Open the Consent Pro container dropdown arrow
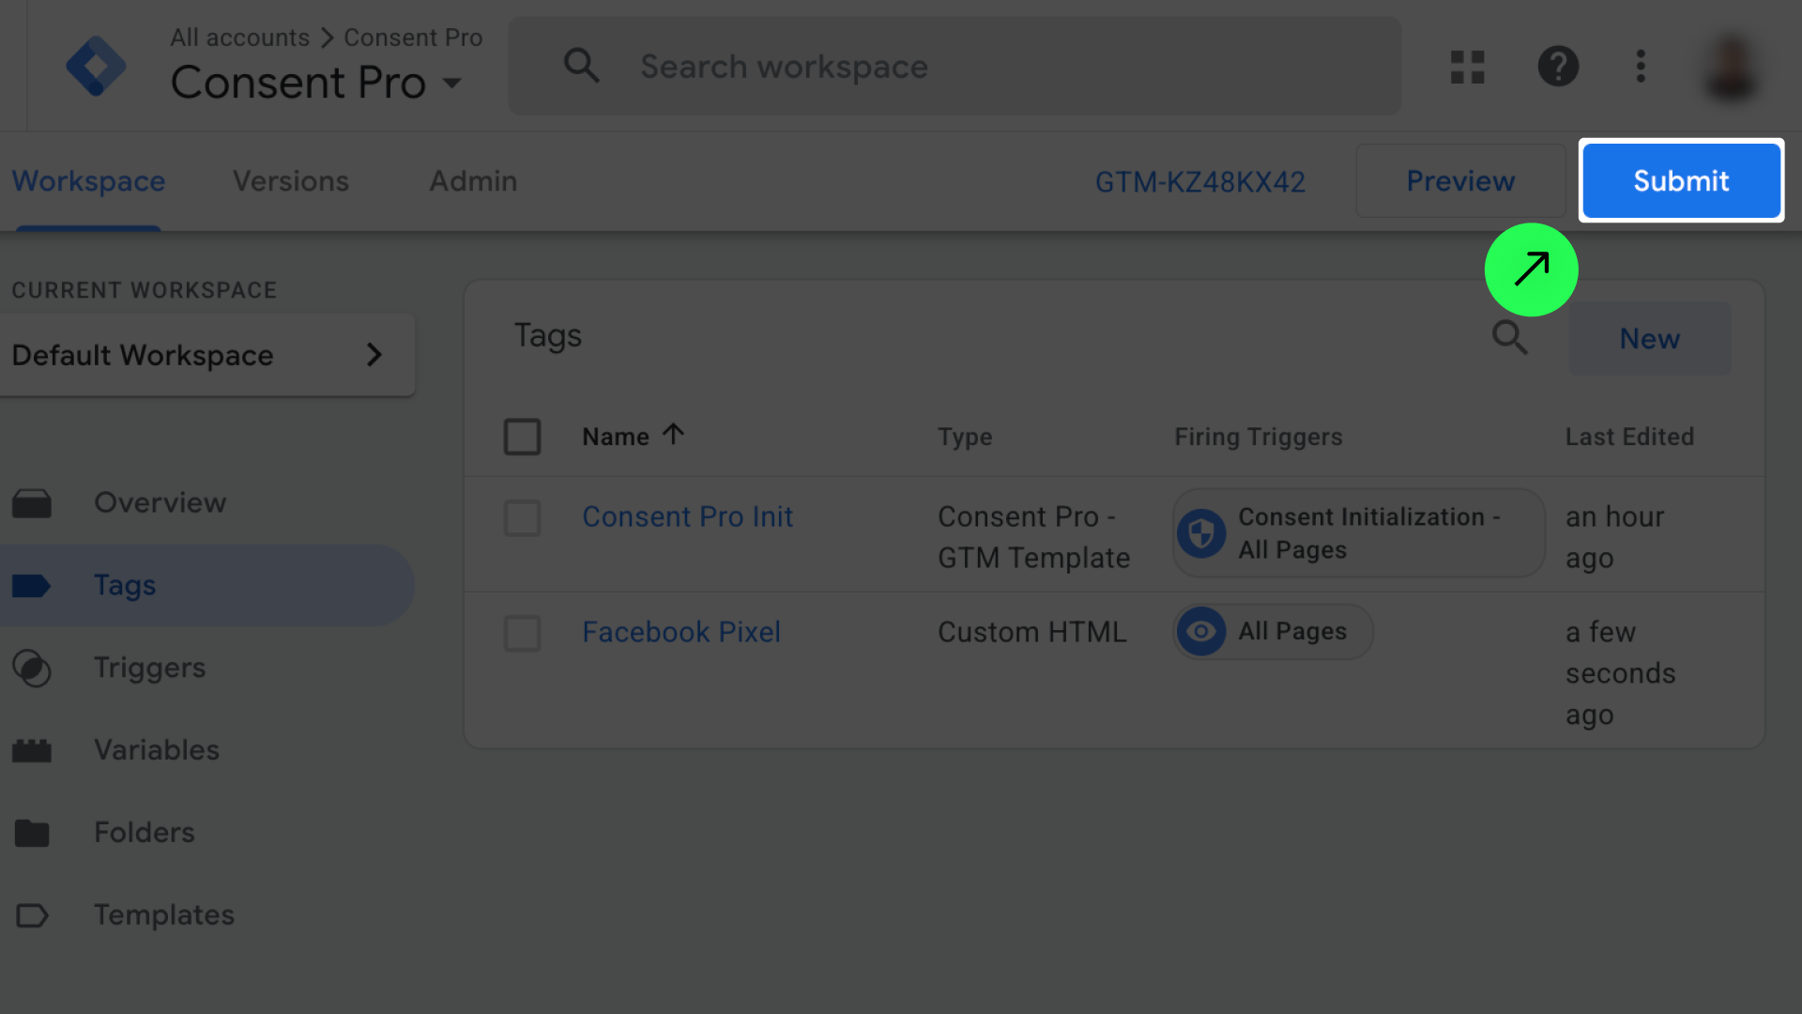The width and height of the screenshot is (1802, 1014). coord(452,84)
